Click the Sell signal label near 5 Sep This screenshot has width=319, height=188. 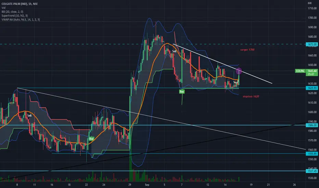pos(174,51)
